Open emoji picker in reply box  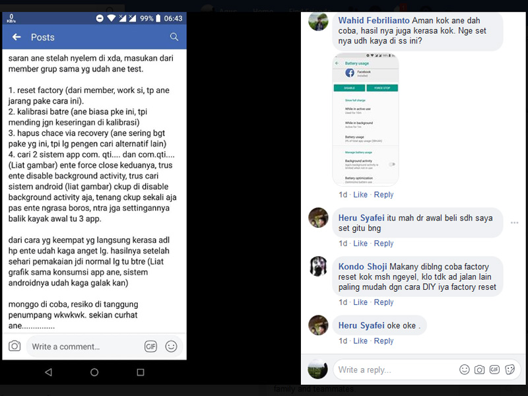(465, 370)
